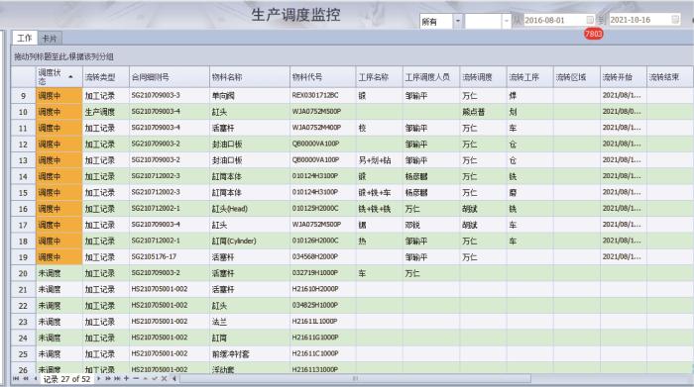Image resolution: width=694 pixels, height=387 pixels.
Task: Select row header number 14
Action: 23,177
